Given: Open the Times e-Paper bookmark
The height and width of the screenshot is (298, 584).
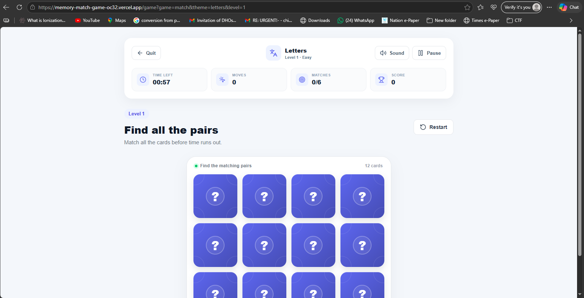Looking at the screenshot, I should tap(481, 20).
